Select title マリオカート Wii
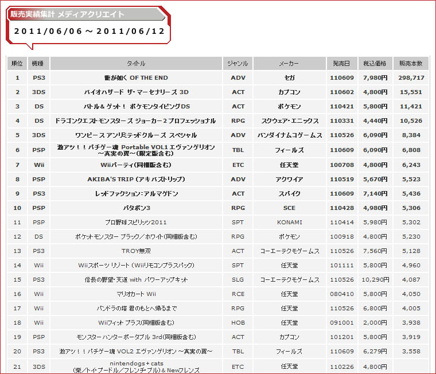Viewport: 436px width, 374px height. click(136, 294)
